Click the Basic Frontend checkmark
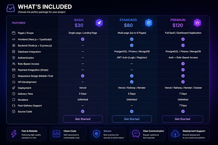 (x=83, y=39)
